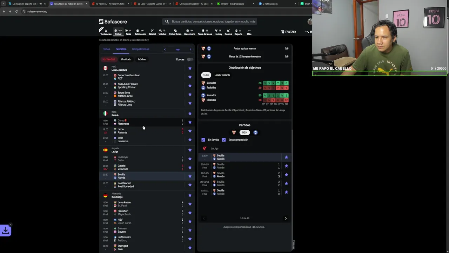The width and height of the screenshot is (449, 253).
Task: Switch to the Favoritos tab
Action: [x=121, y=49]
